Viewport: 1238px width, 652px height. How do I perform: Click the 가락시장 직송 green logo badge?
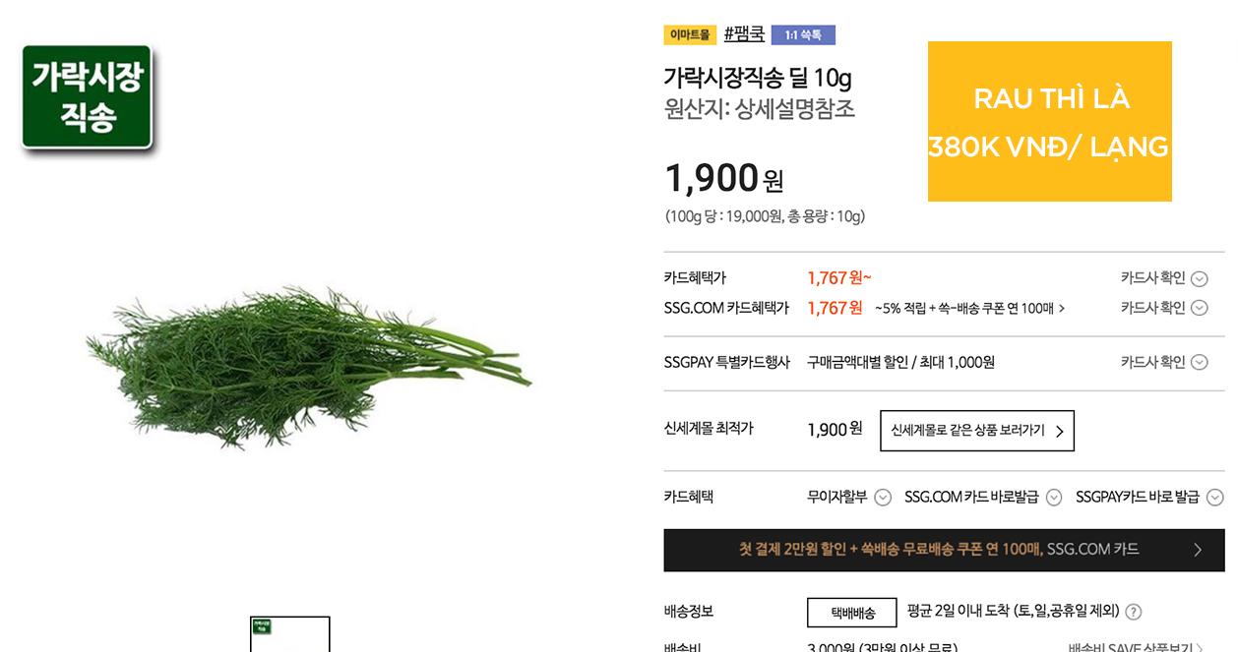pyautogui.click(x=88, y=97)
